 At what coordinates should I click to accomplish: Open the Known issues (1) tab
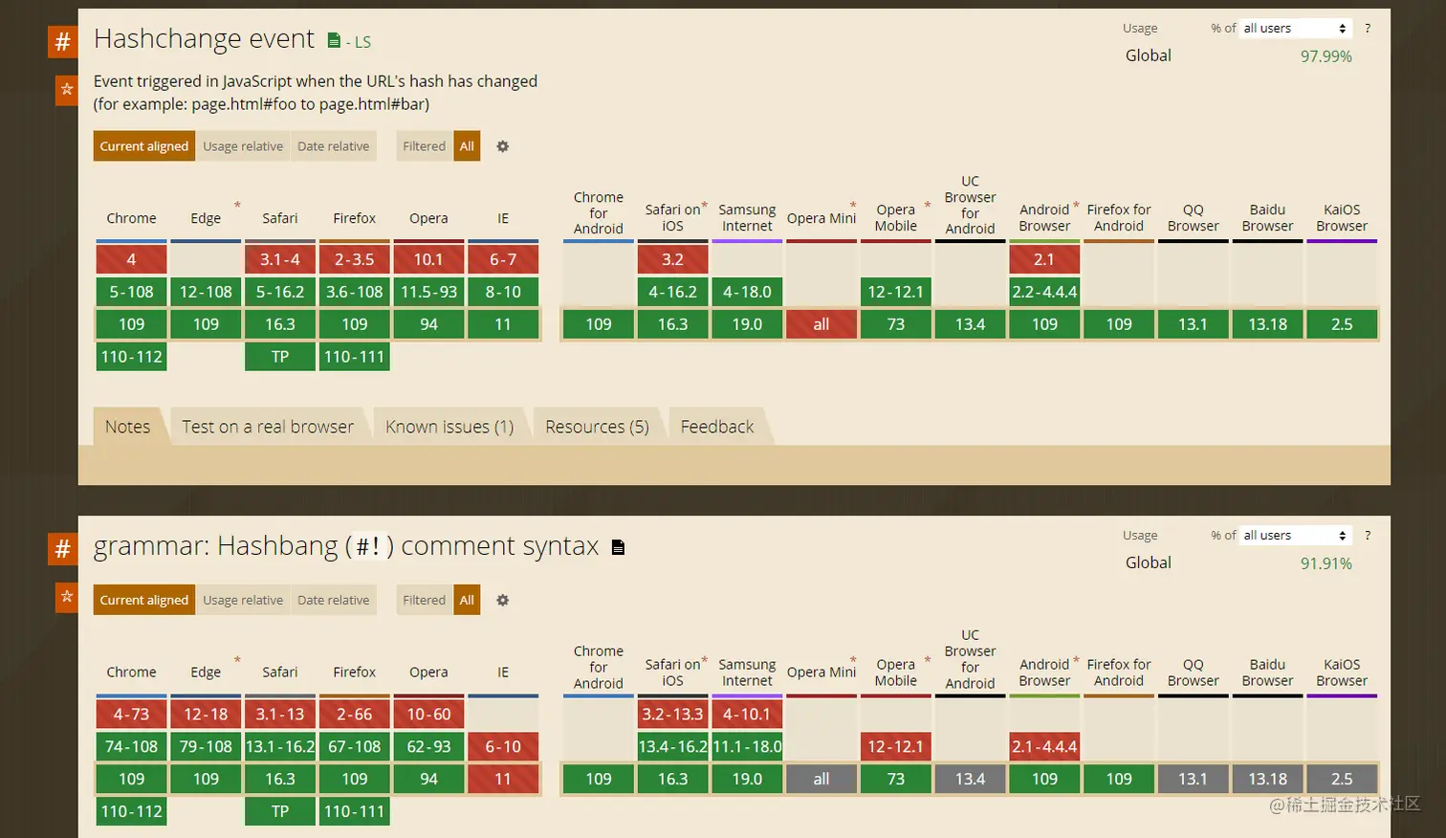click(x=449, y=427)
